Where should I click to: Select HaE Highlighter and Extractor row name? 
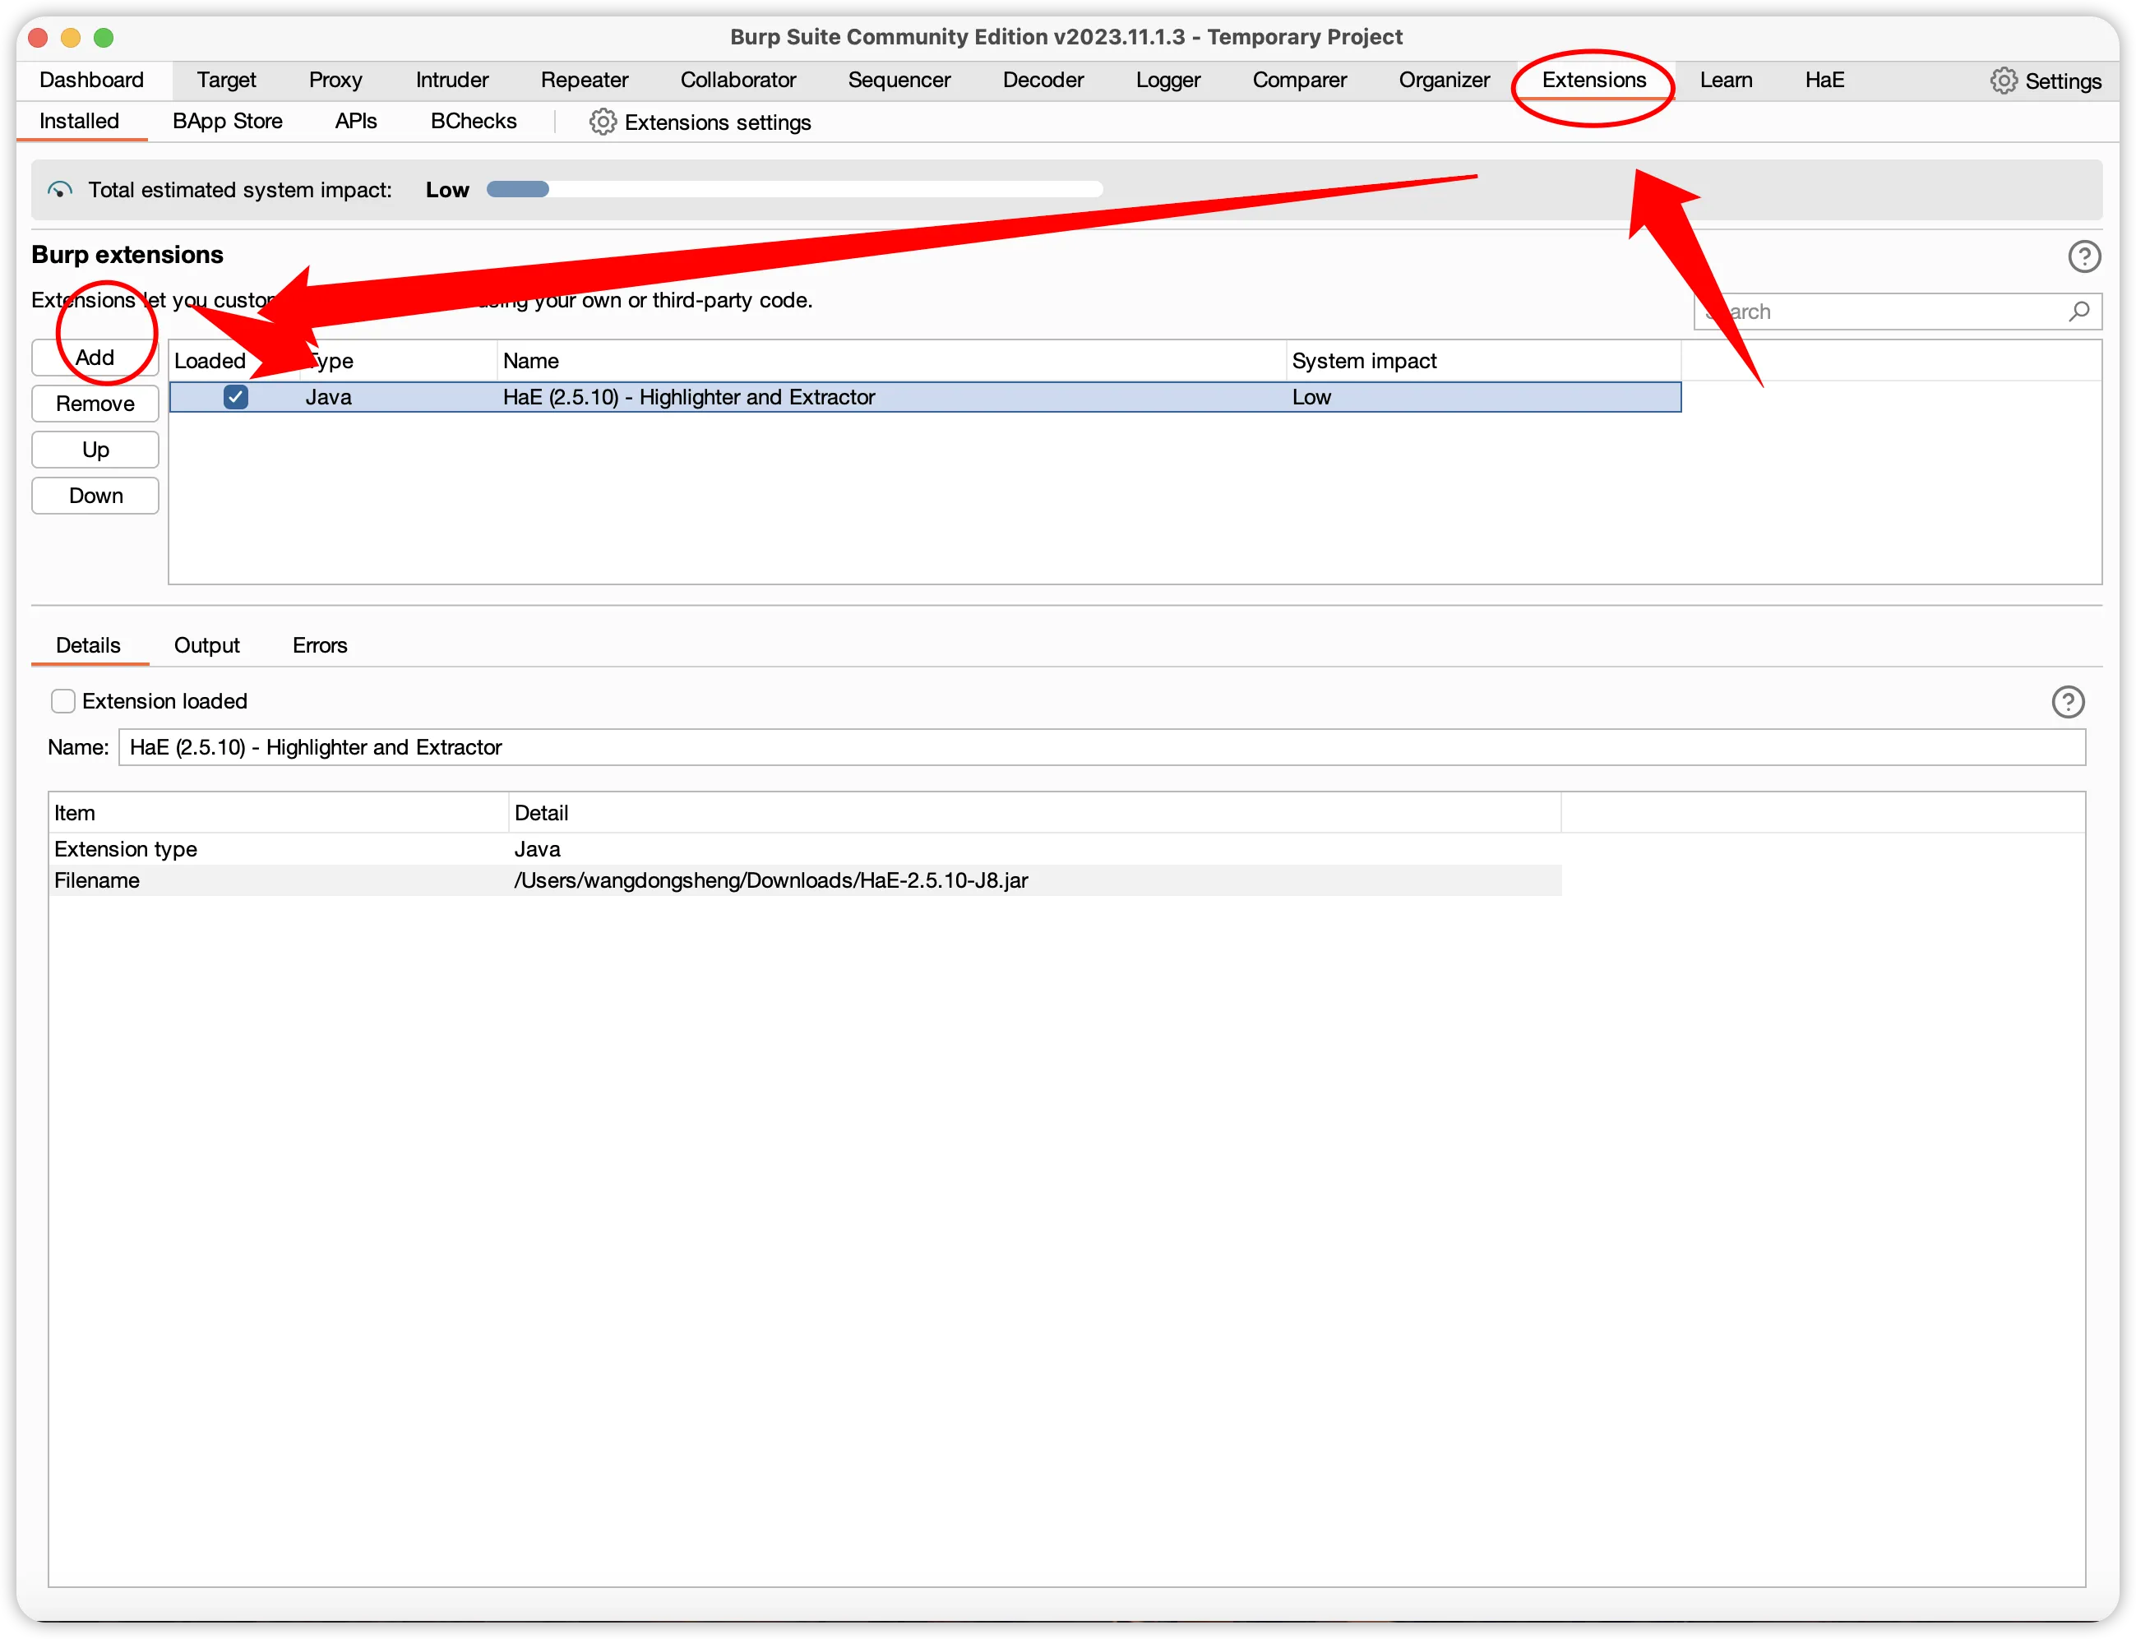point(689,397)
